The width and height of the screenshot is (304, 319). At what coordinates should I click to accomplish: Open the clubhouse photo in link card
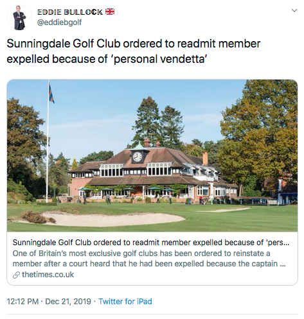[152, 155]
